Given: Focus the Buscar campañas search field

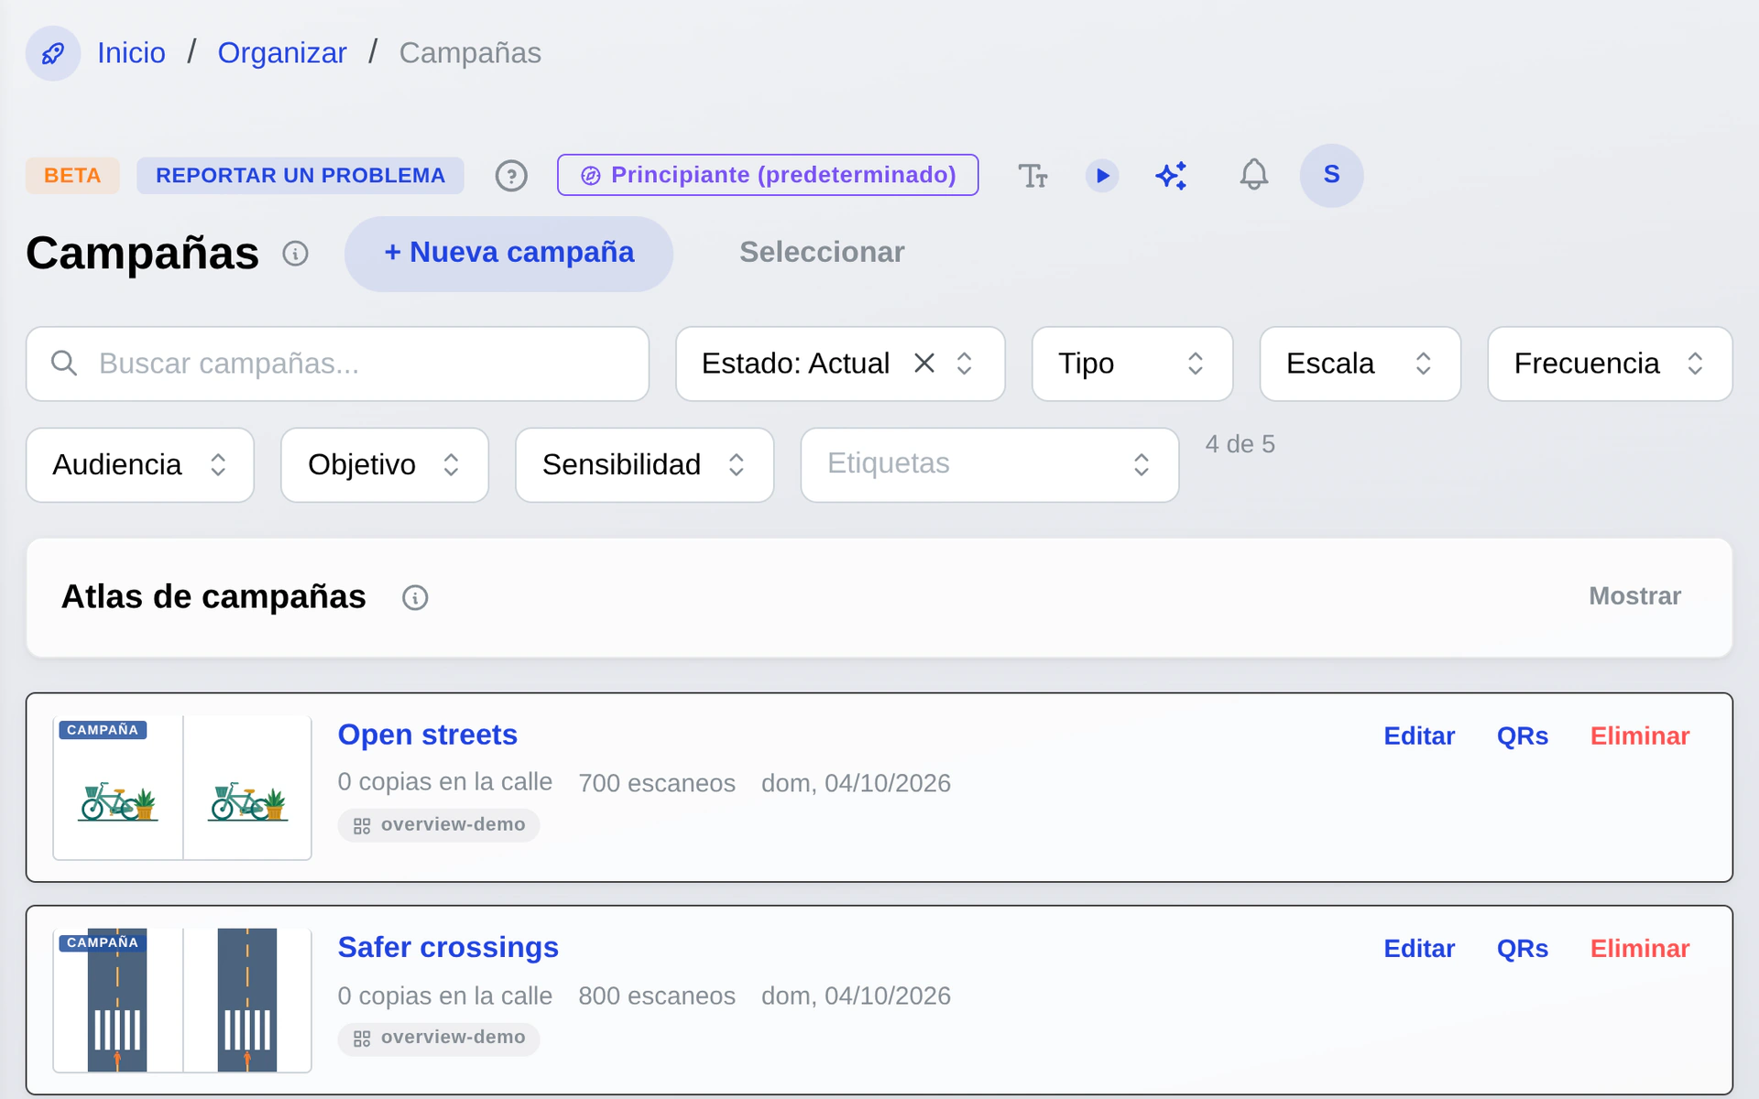Looking at the screenshot, I should pos(337,364).
